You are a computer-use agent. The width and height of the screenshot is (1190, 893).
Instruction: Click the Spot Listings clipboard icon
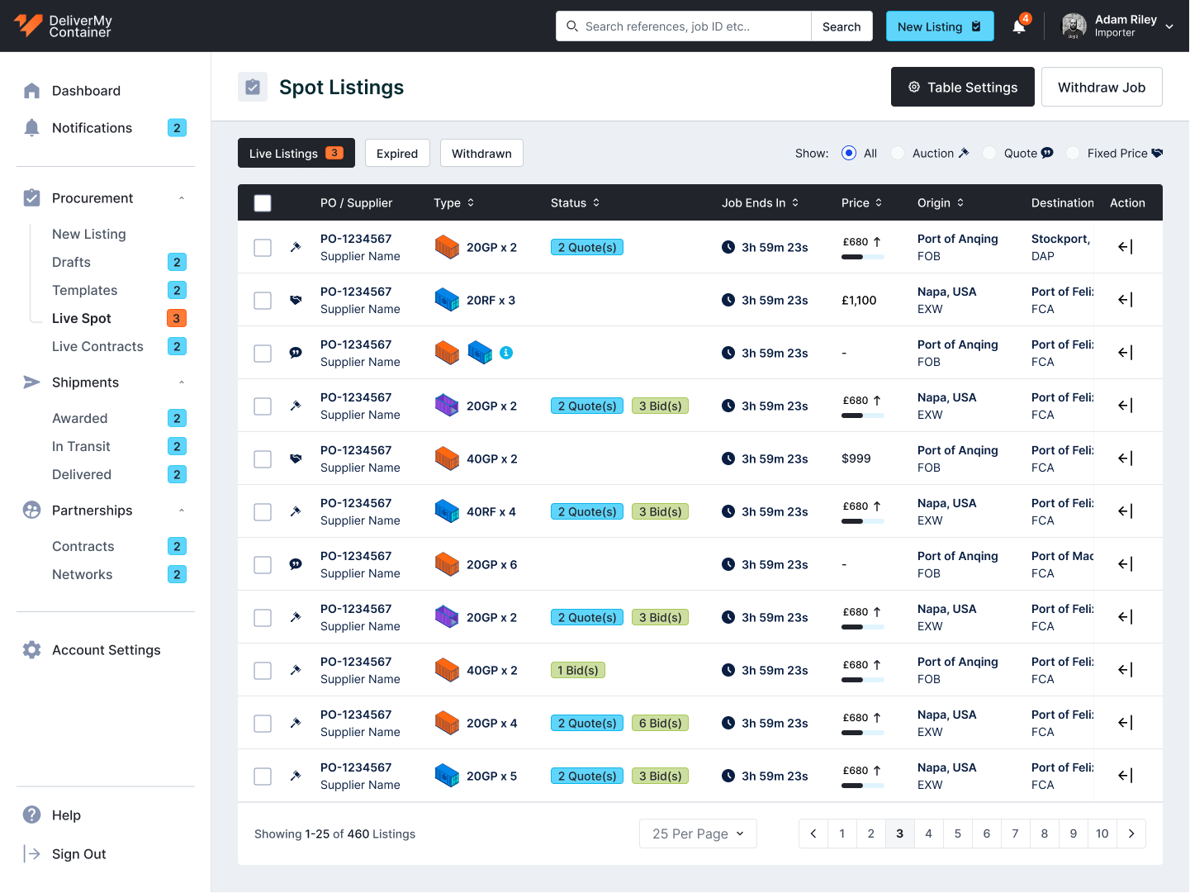[x=253, y=87]
